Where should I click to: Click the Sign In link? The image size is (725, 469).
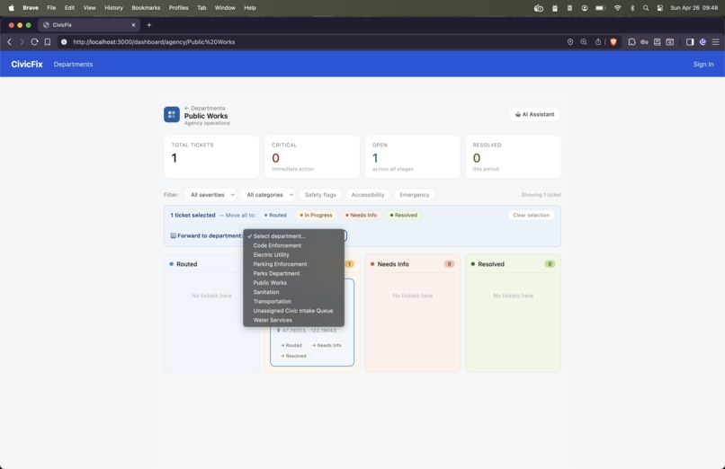click(703, 64)
